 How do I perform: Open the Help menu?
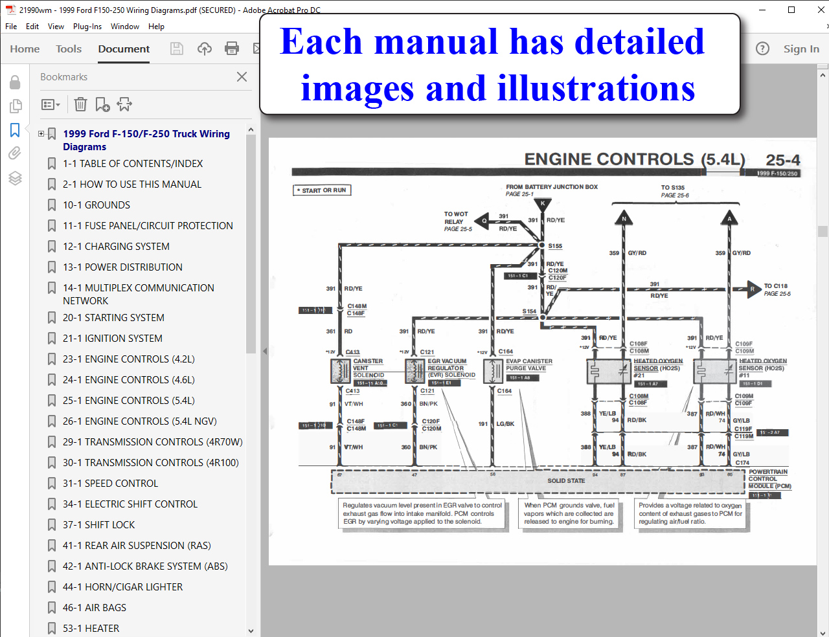point(156,27)
